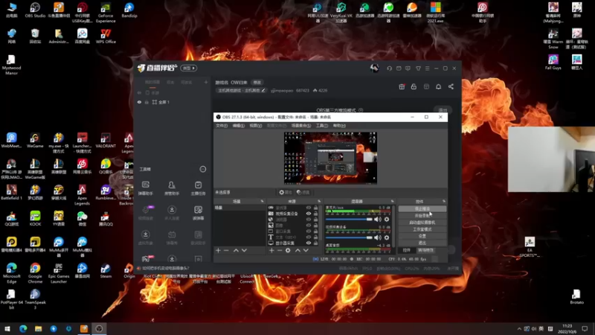This screenshot has height=335, width=595.
Task: Expand the 工具箱 toolbox collapse button
Action: click(x=203, y=169)
